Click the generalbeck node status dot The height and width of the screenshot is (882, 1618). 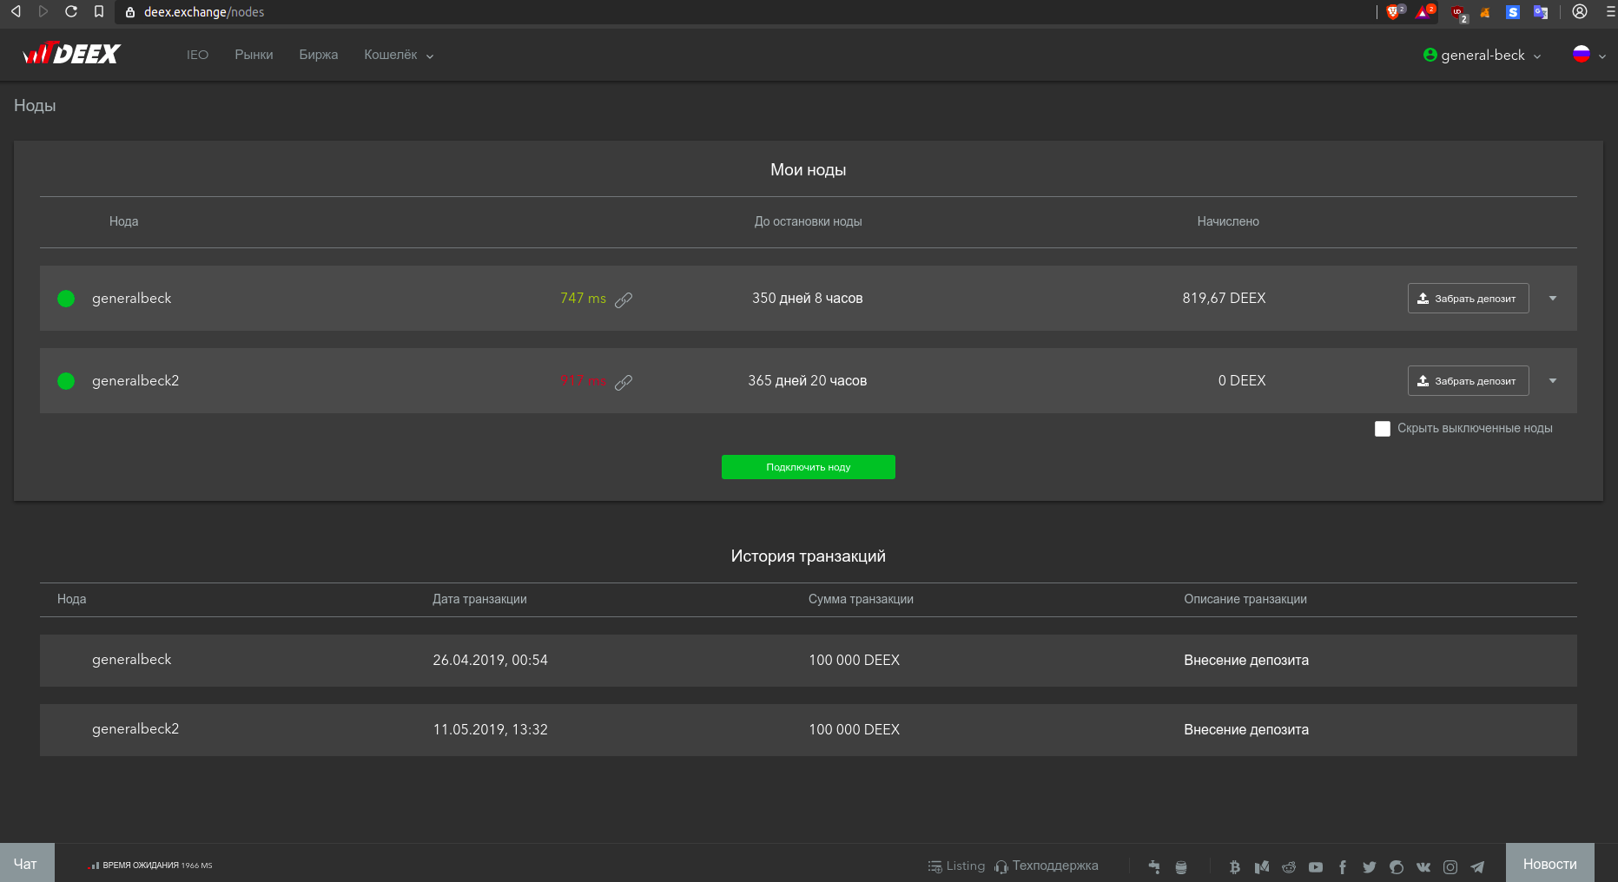(x=66, y=299)
